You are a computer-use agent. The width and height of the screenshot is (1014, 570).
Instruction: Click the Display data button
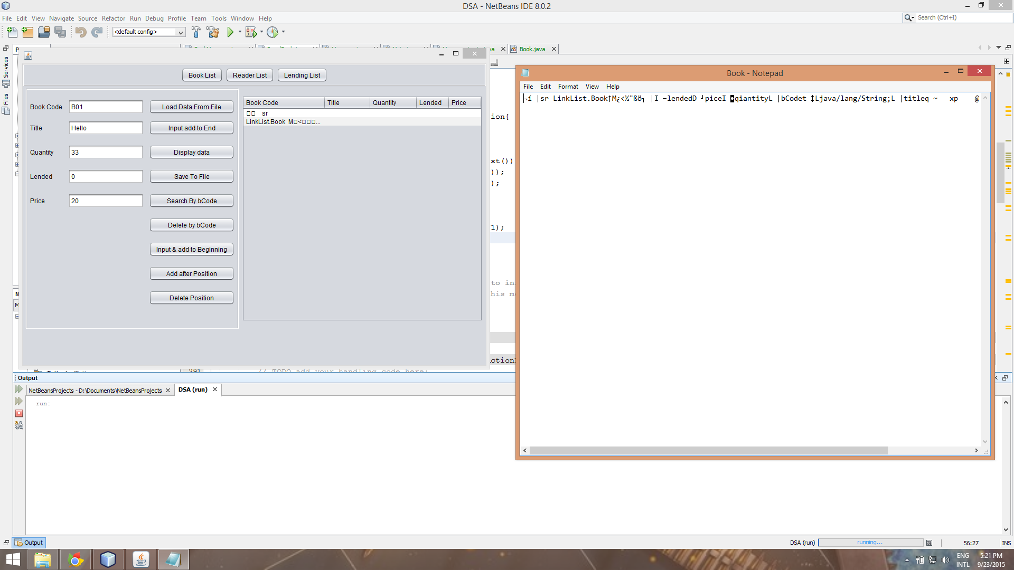192,152
